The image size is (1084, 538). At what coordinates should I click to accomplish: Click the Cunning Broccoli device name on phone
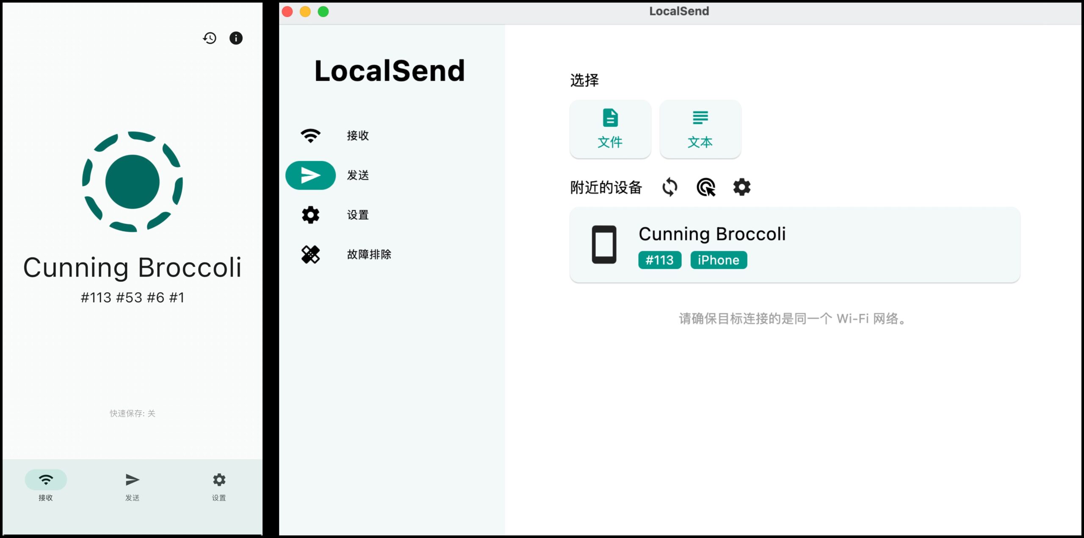point(133,267)
